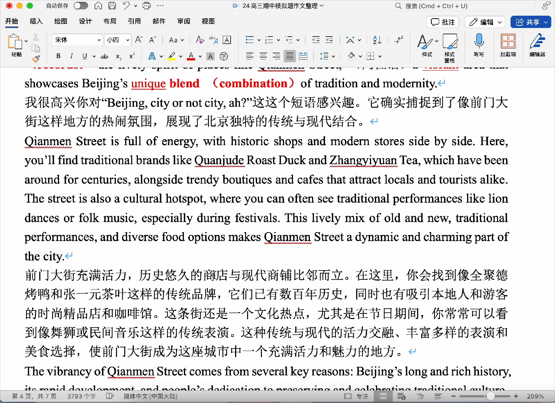
Task: Save document with the floppy disk icon
Action: coord(112,6)
